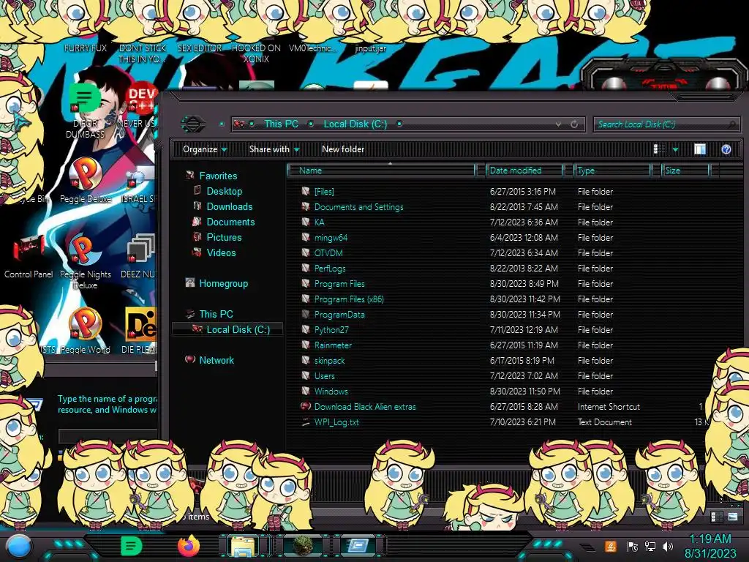
Task: Select the Windows folder icon
Action: [x=306, y=391]
